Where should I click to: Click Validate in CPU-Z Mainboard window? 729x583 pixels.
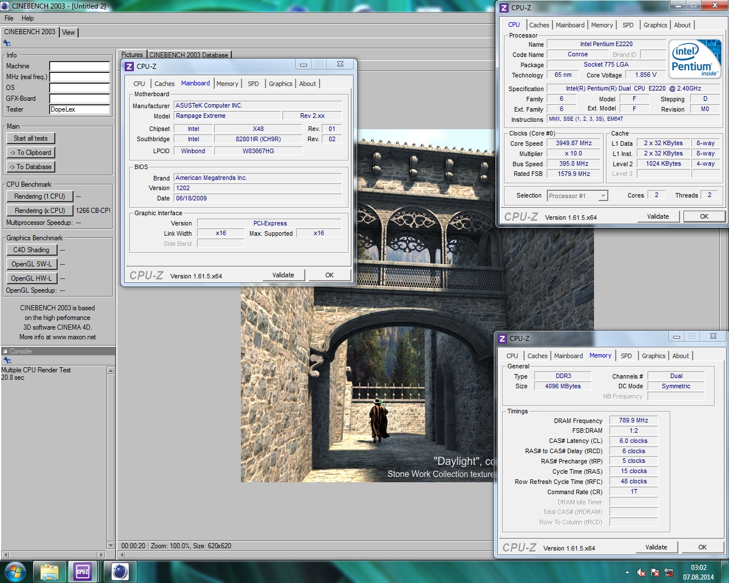point(283,275)
